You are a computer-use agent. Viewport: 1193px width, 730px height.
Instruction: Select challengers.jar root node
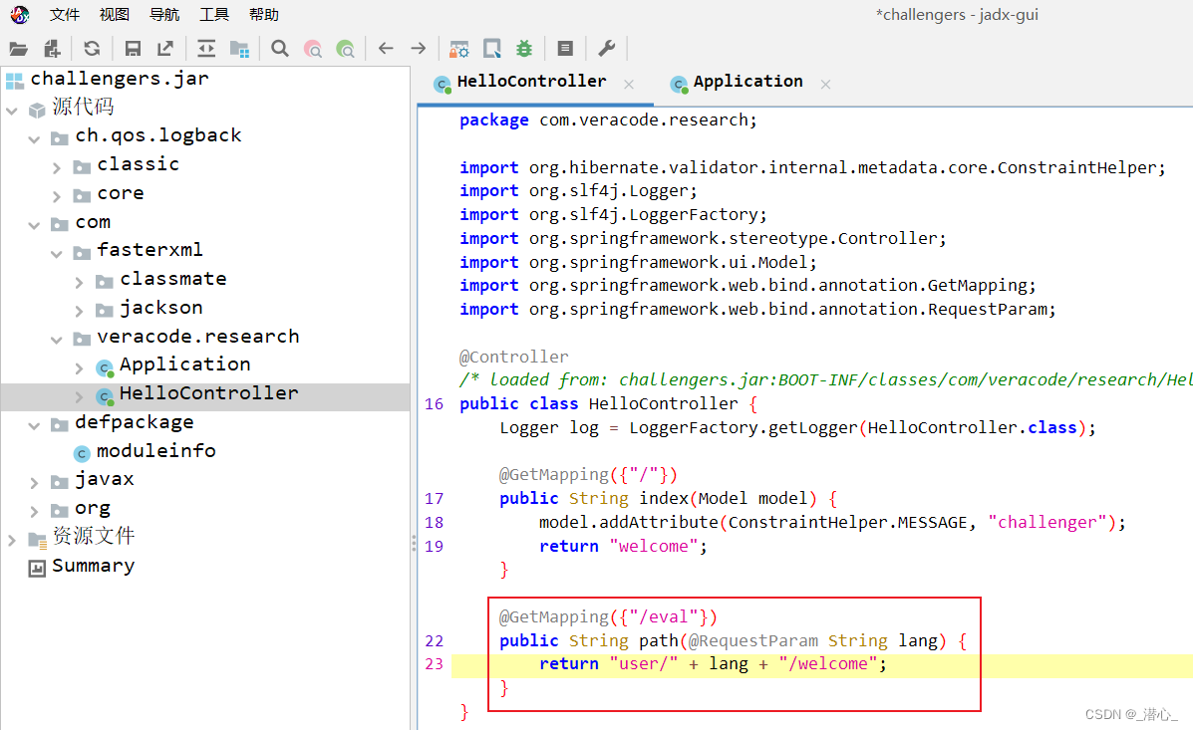click(x=119, y=79)
